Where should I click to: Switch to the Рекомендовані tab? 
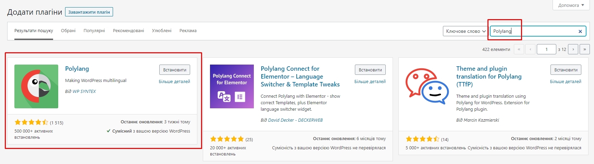[128, 31]
